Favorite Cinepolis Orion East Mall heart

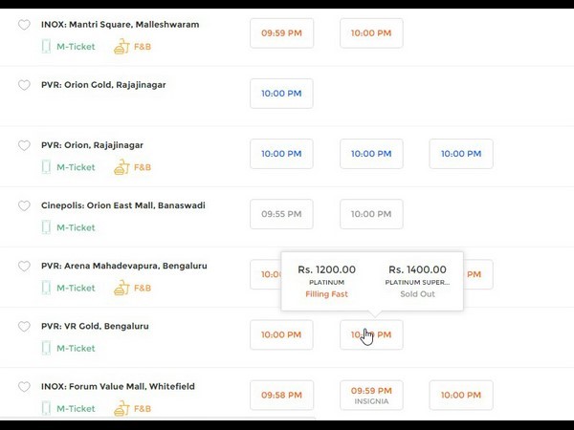pyautogui.click(x=24, y=205)
